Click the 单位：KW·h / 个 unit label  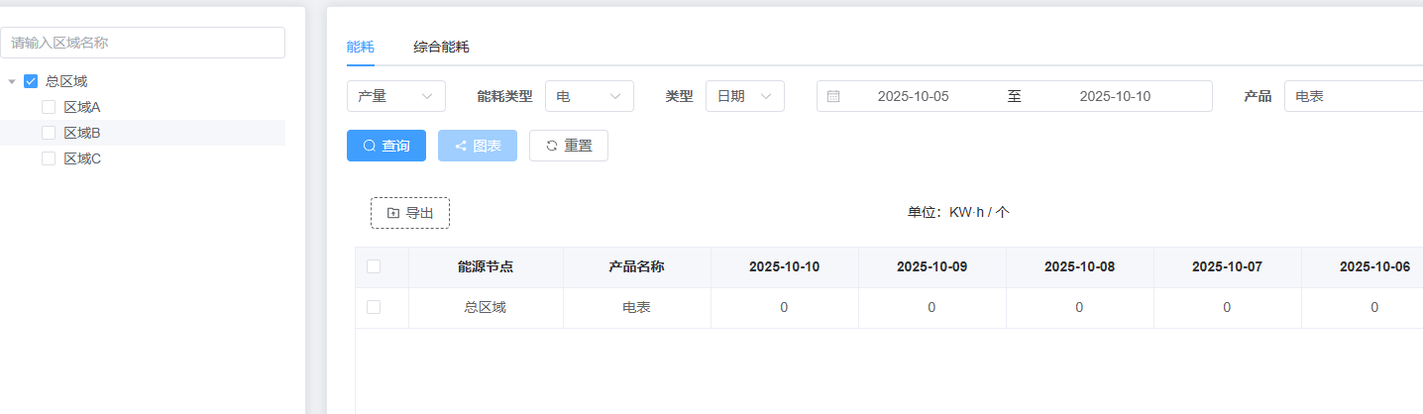click(x=958, y=212)
